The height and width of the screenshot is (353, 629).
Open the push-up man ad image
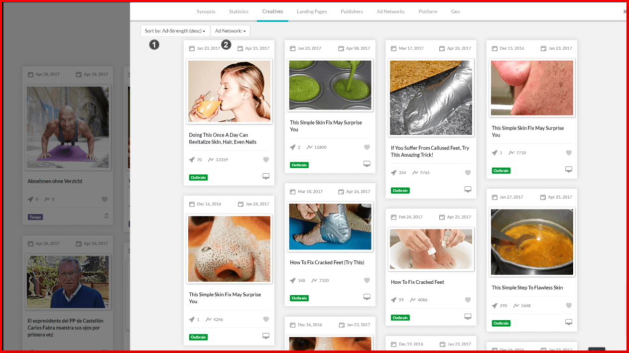[68, 127]
